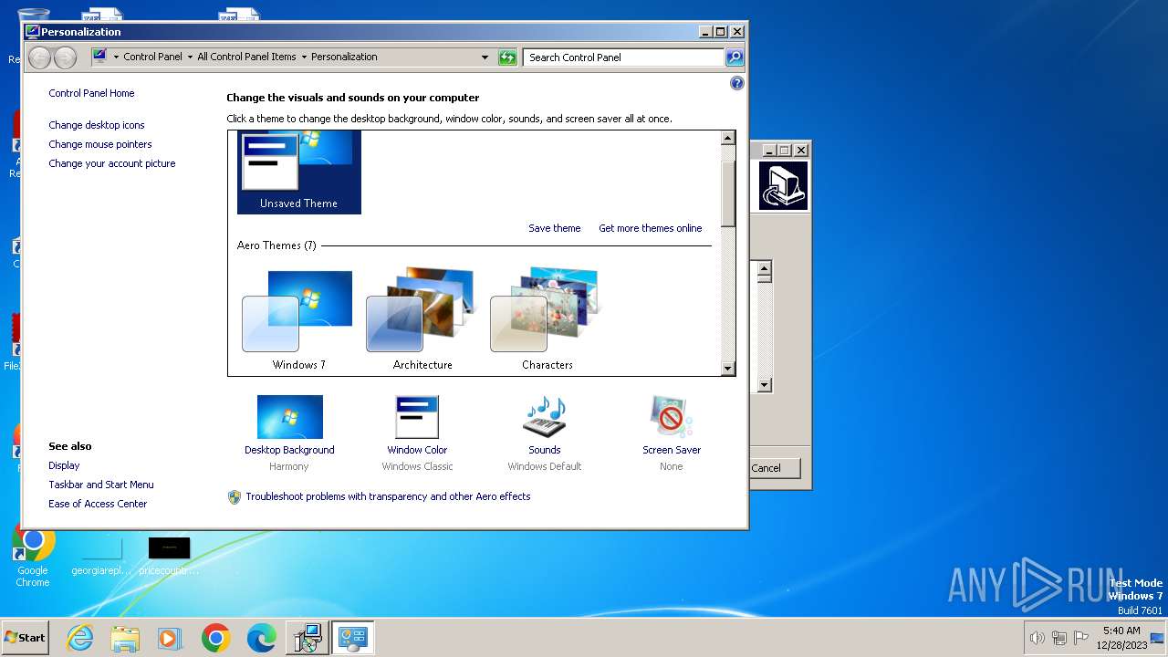
Task: Click the network tray icon
Action: pyautogui.click(x=1059, y=638)
